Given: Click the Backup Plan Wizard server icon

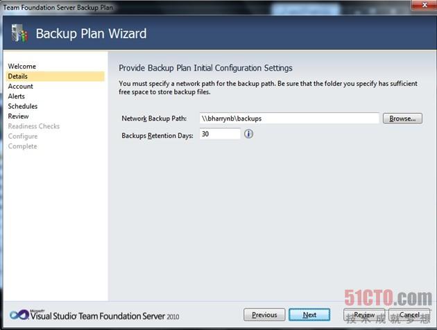Looking at the screenshot, I should click(x=19, y=33).
